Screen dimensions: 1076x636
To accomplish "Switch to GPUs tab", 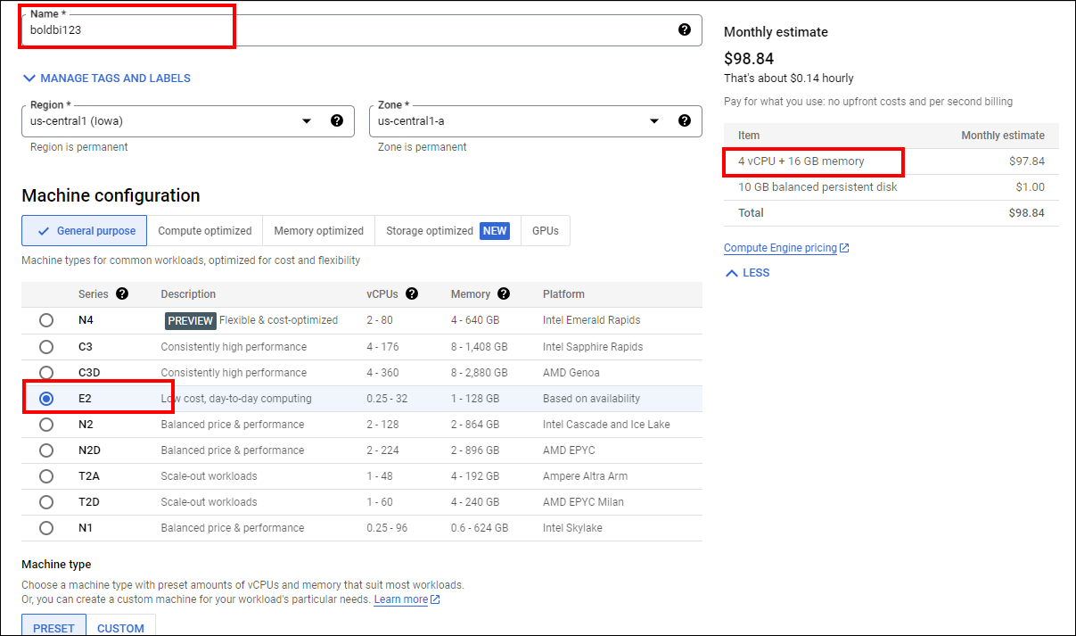I will coord(545,231).
